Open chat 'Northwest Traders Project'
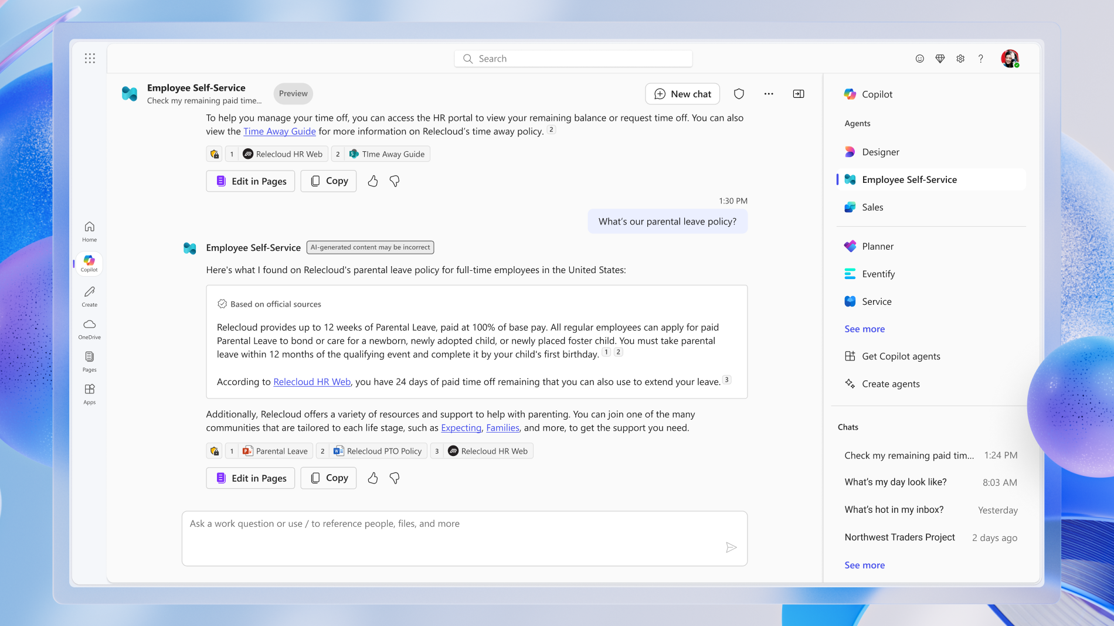This screenshot has height=626, width=1114. coord(931,537)
